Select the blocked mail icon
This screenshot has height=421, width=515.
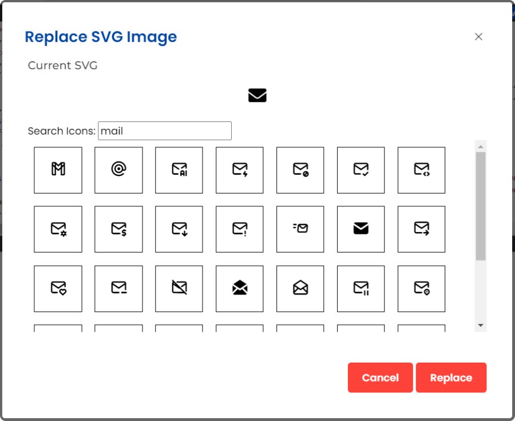(x=300, y=170)
